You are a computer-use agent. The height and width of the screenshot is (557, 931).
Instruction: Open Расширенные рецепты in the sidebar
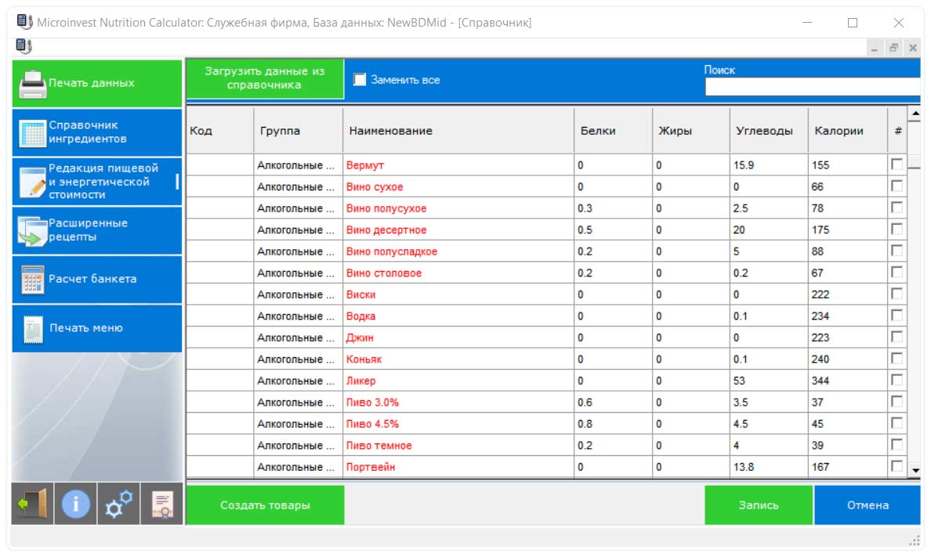pos(96,230)
